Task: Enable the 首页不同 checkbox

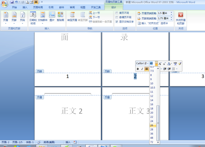Action: 117,13
